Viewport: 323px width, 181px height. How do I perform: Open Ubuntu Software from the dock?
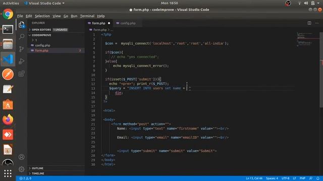(8, 105)
